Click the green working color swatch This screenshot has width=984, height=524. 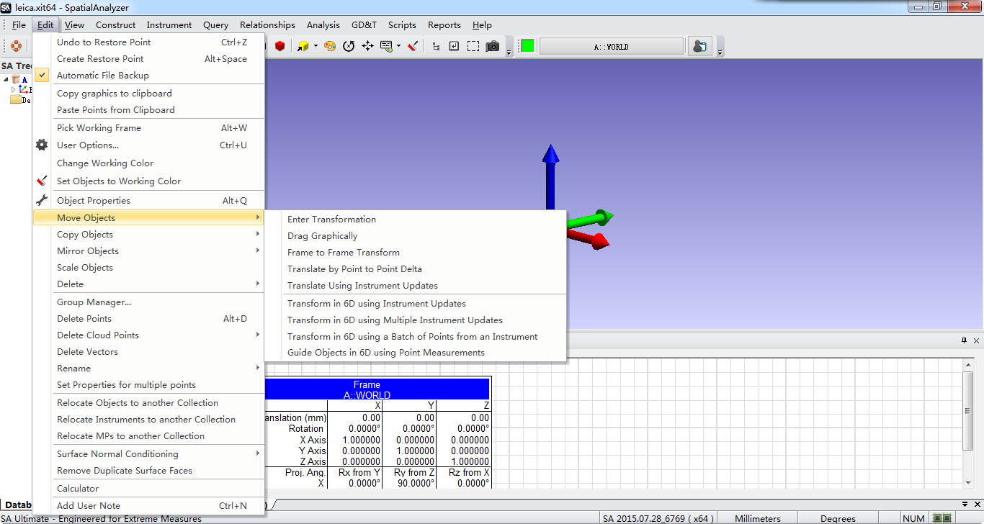527,46
